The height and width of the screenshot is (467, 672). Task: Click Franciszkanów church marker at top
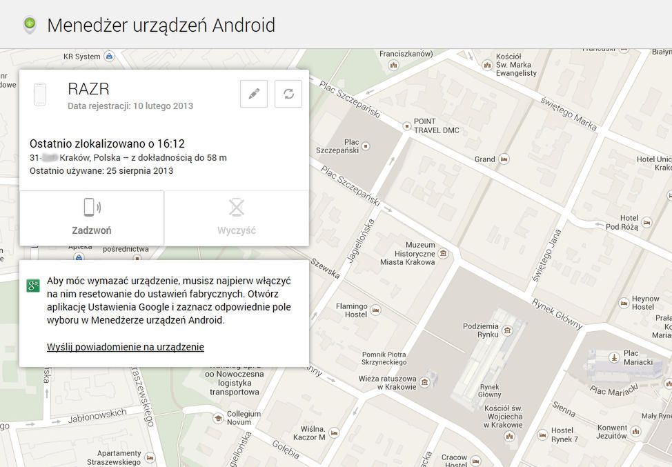(393, 65)
